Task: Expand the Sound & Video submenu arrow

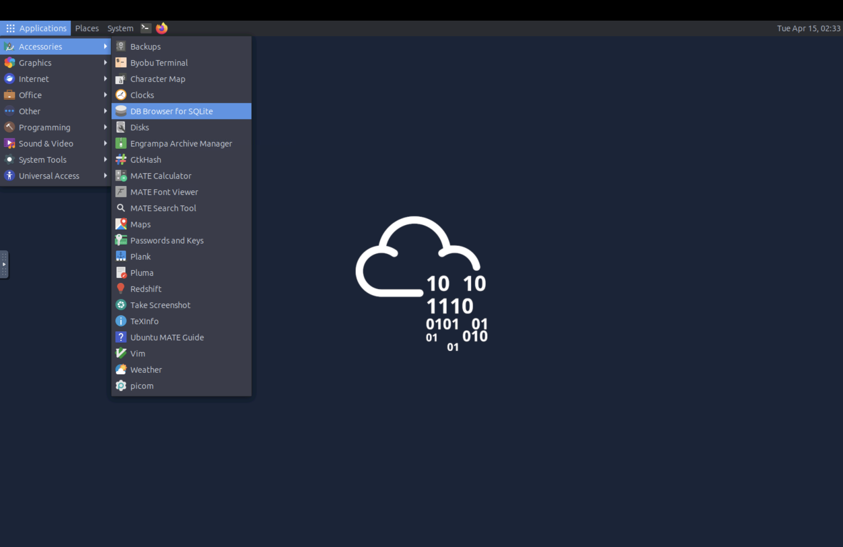Action: point(105,143)
